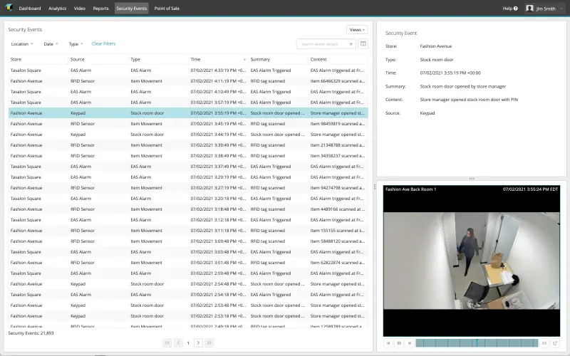Image resolution: width=570 pixels, height=356 pixels.
Task: Expand the Date filter
Action: [51, 44]
